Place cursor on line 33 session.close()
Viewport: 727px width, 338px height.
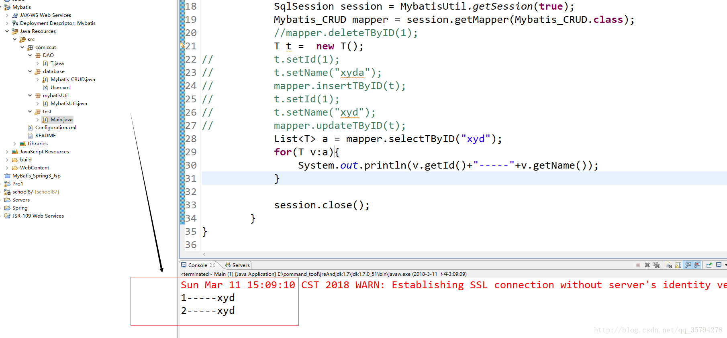coord(322,205)
